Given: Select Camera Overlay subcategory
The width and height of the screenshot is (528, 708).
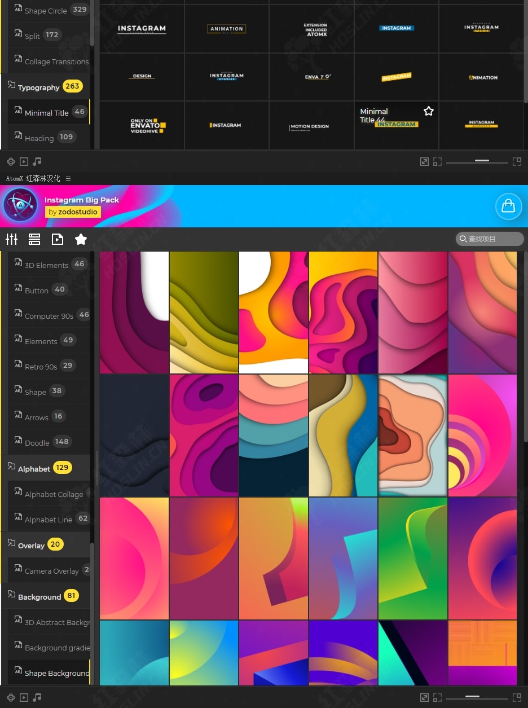Looking at the screenshot, I should 49,570.
